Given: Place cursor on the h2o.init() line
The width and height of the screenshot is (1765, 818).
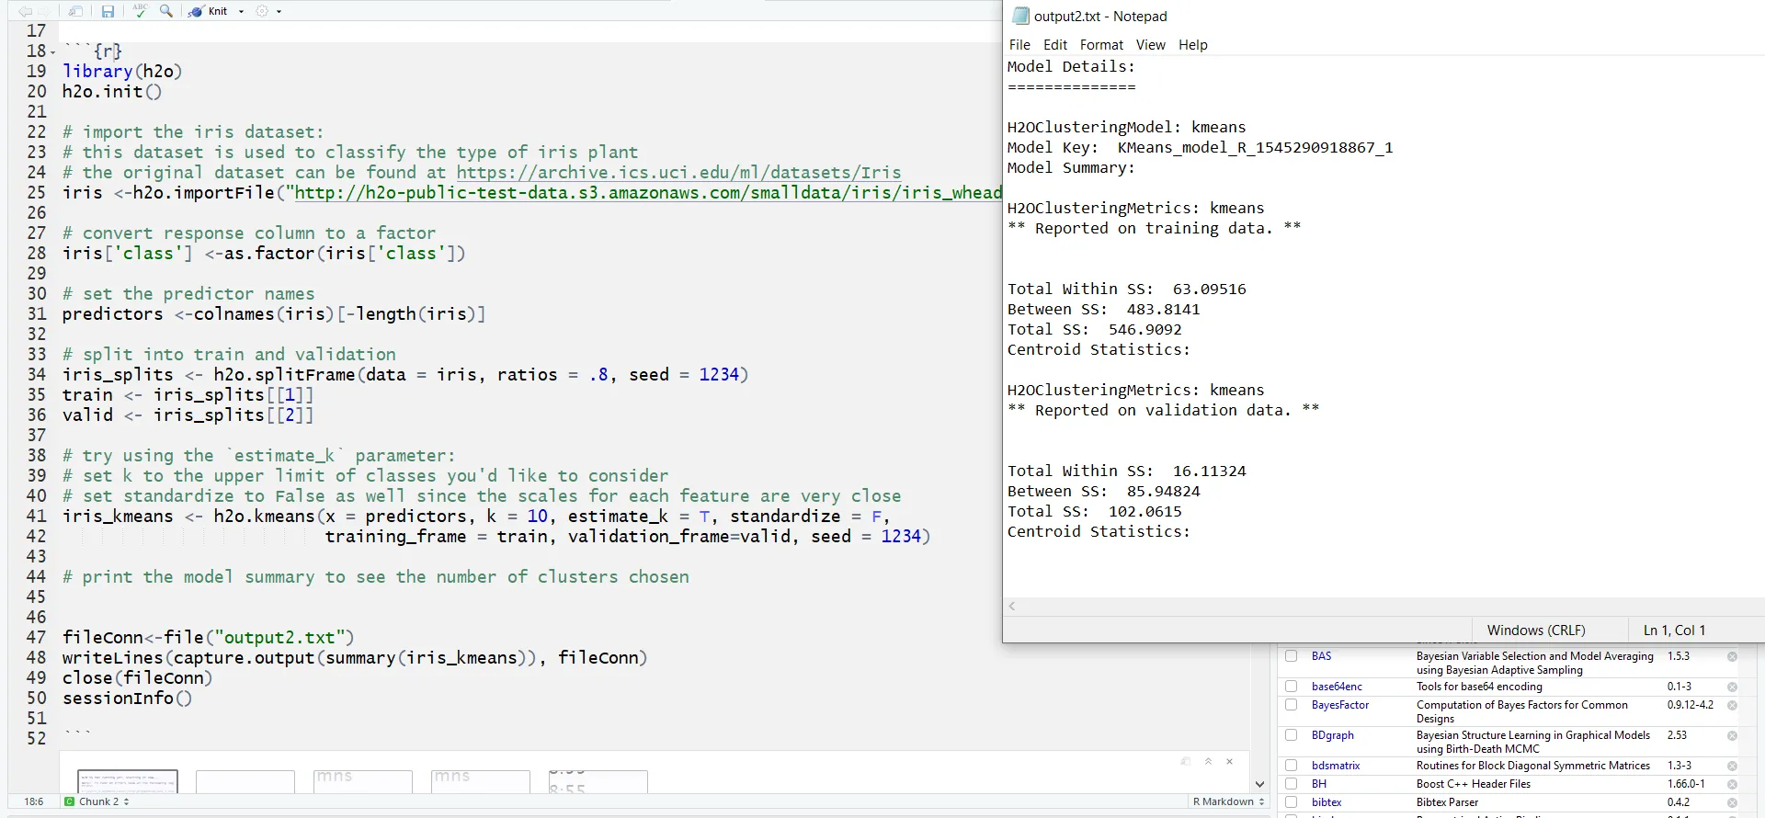Looking at the screenshot, I should pos(111,92).
